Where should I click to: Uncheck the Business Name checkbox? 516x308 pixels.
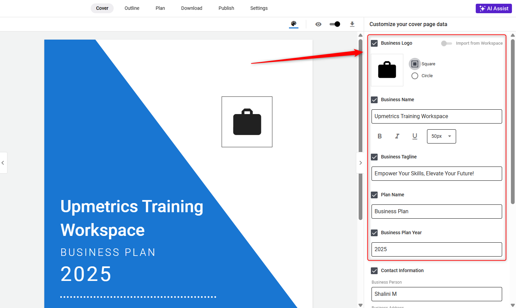374,100
